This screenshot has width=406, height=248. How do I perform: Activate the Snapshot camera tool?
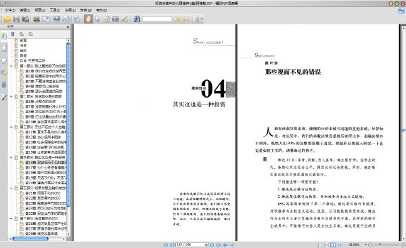point(116,19)
